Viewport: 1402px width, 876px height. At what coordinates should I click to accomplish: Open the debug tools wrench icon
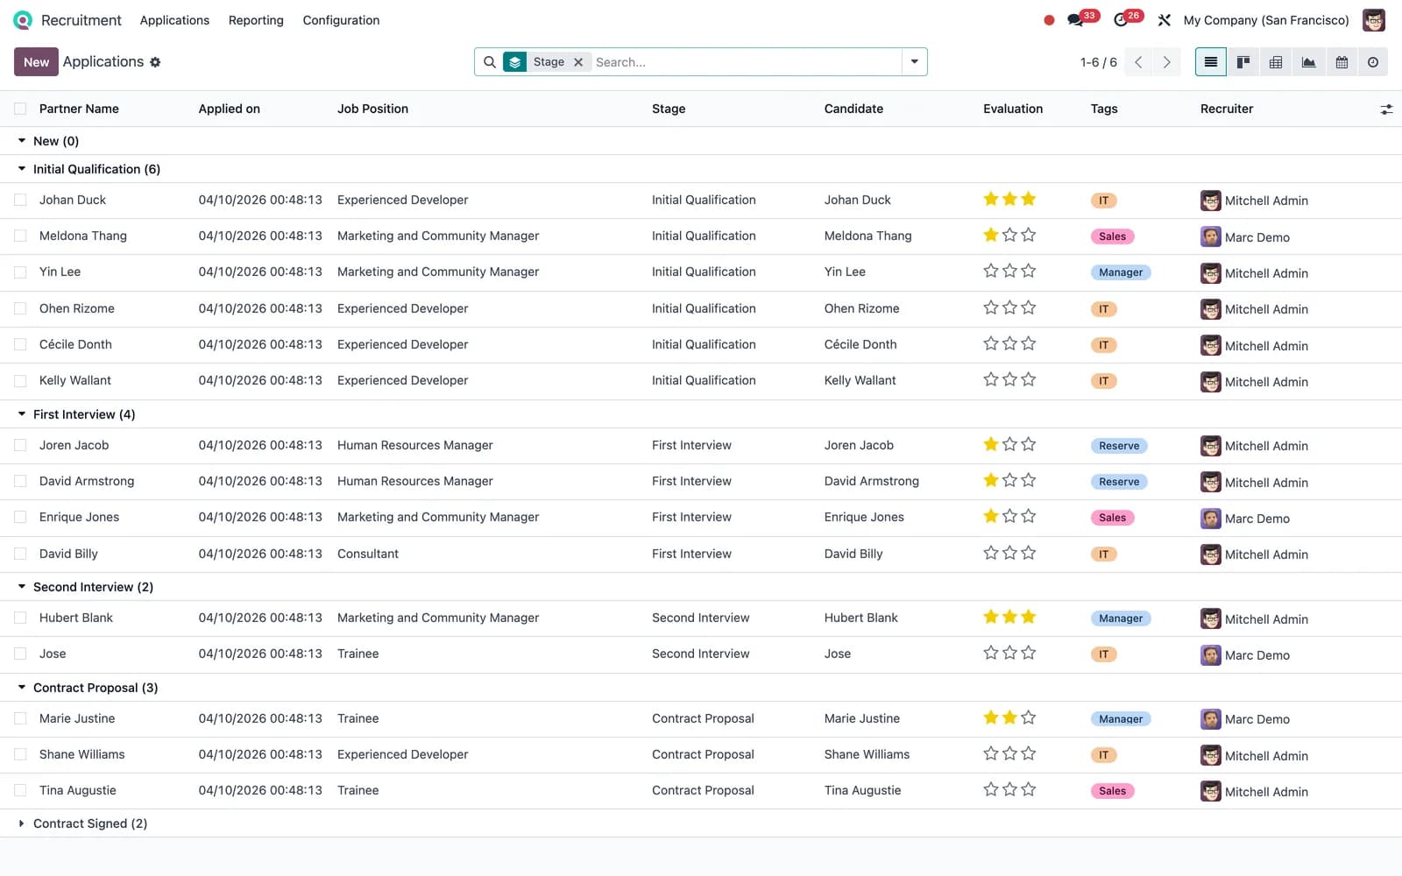[1164, 20]
